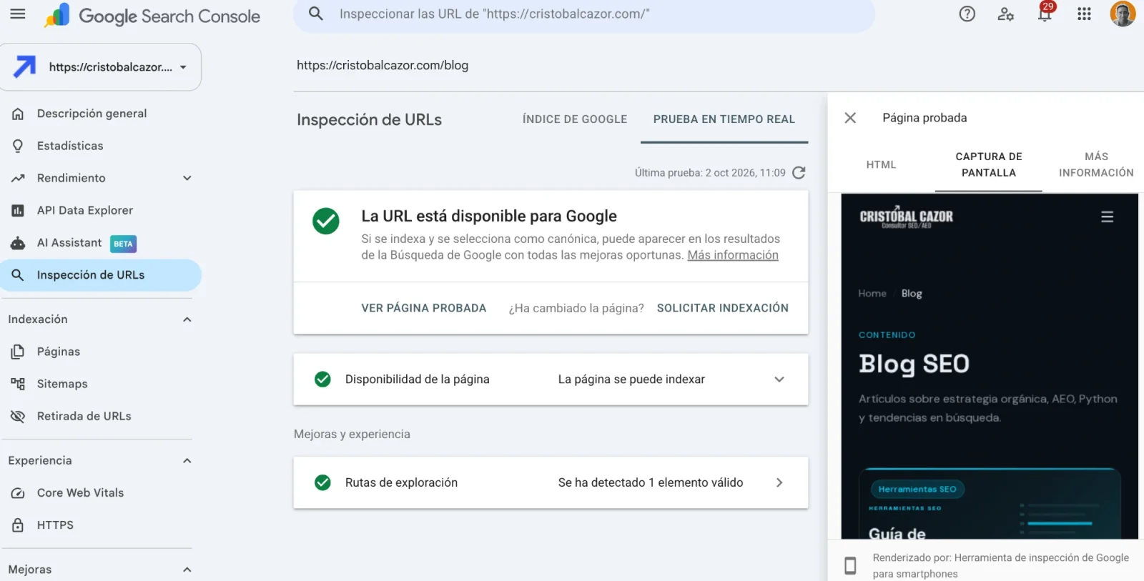Open the Help question mark icon
The width and height of the screenshot is (1144, 581).
tap(967, 14)
